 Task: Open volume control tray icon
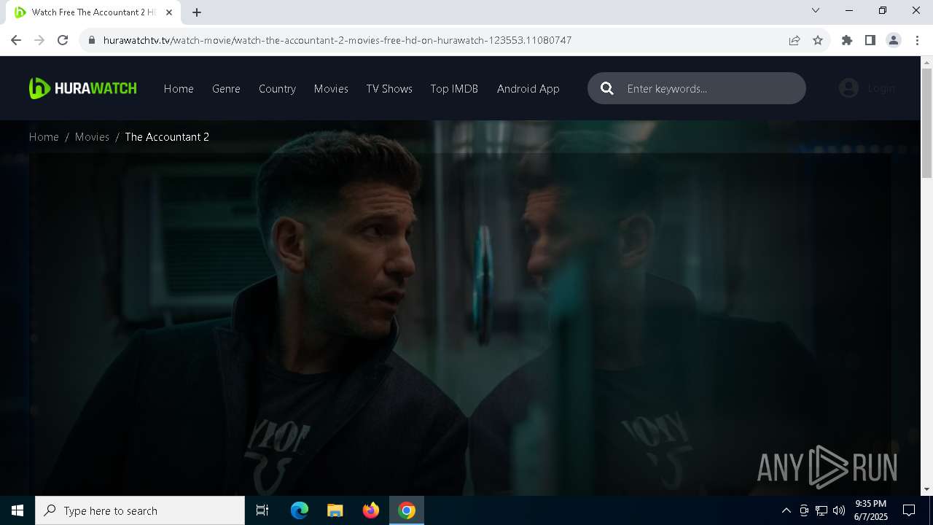click(839, 510)
